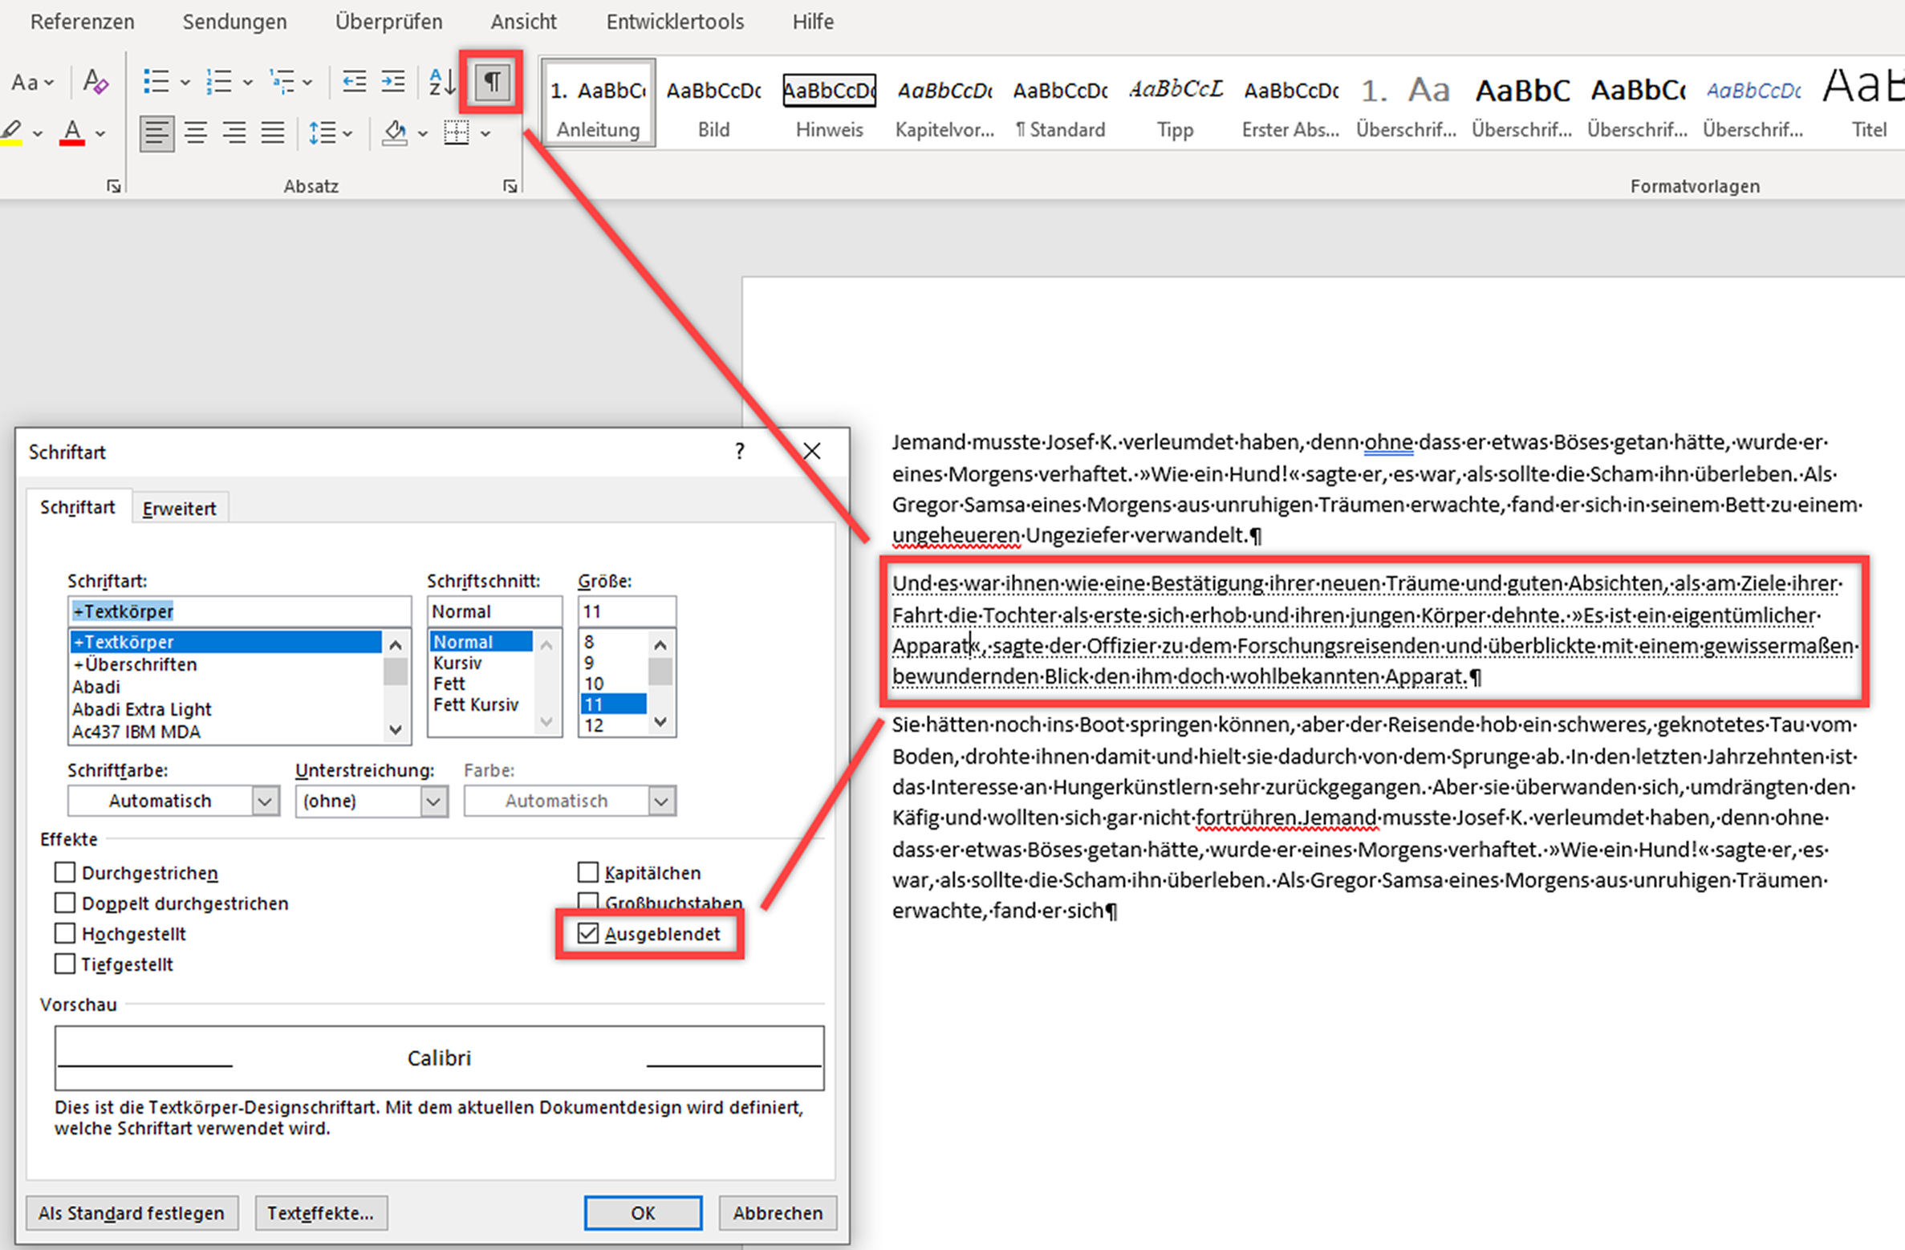The image size is (1905, 1250).
Task: Click the numbered list icon
Action: point(219,81)
